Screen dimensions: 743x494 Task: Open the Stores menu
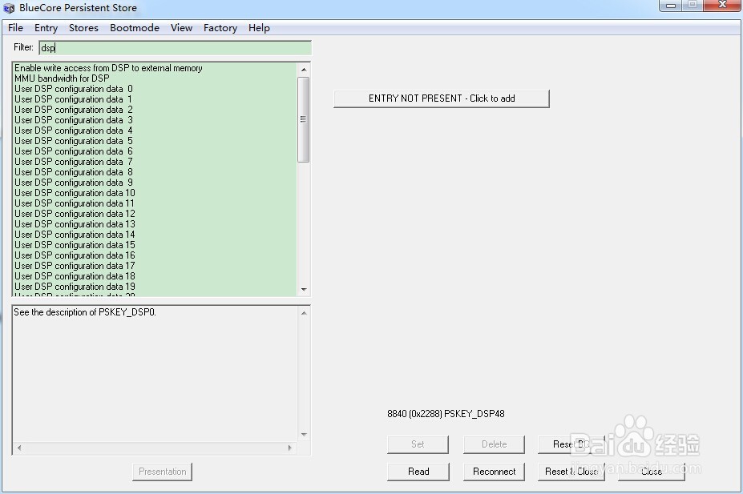[83, 28]
